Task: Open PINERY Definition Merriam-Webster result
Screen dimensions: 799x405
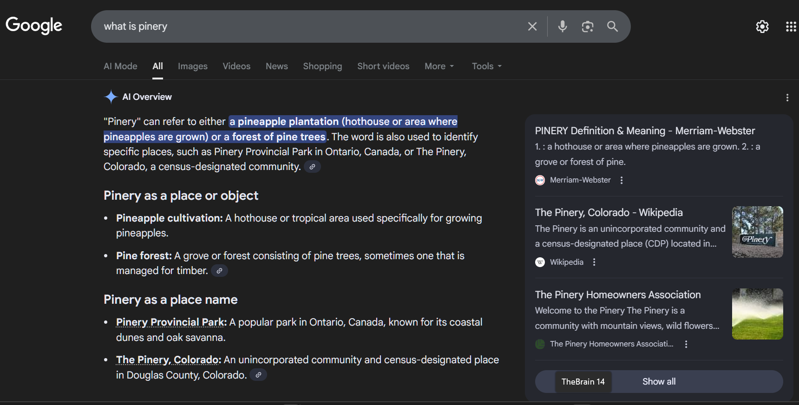Action: click(645, 131)
